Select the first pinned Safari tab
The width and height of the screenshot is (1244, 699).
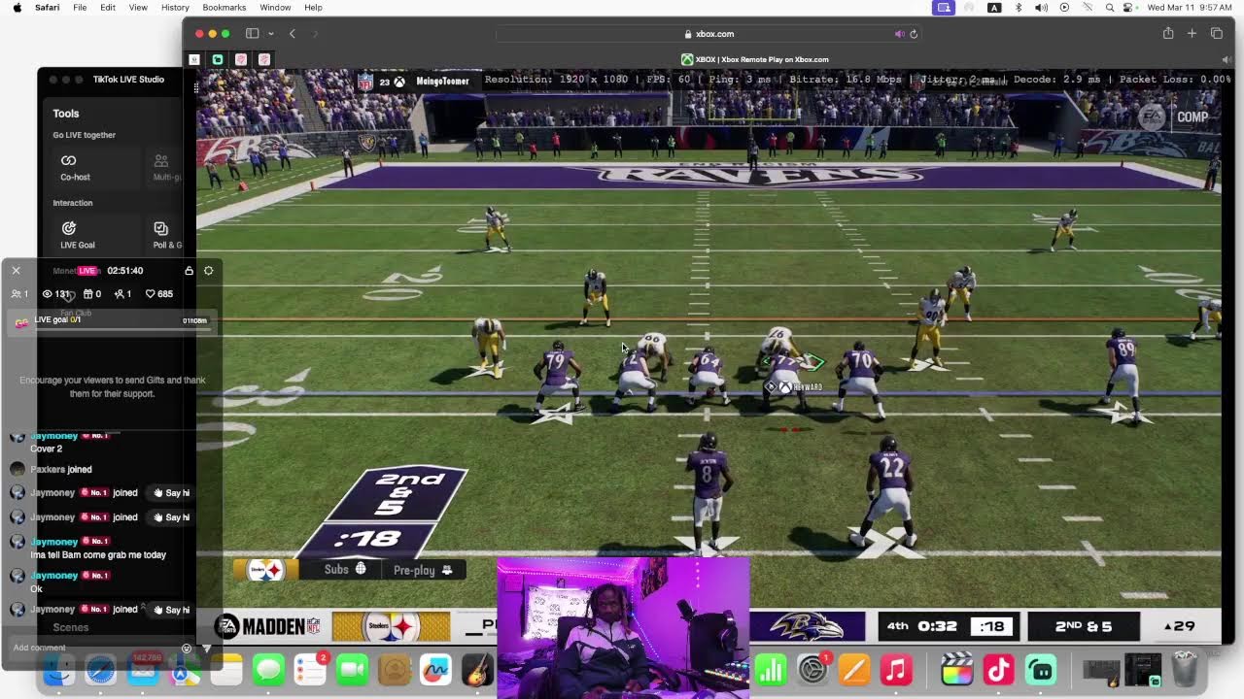(x=193, y=59)
